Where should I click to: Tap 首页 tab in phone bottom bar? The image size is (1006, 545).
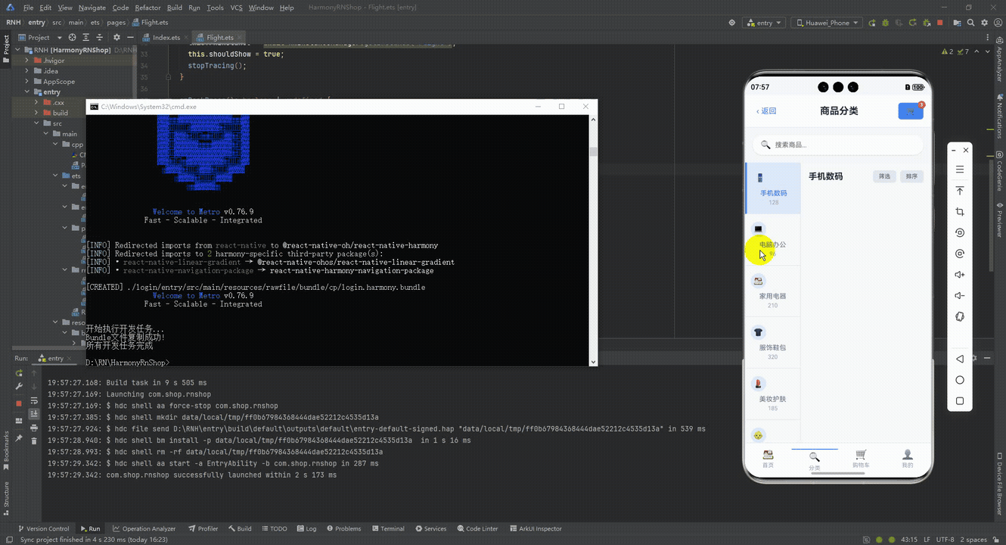(x=768, y=459)
